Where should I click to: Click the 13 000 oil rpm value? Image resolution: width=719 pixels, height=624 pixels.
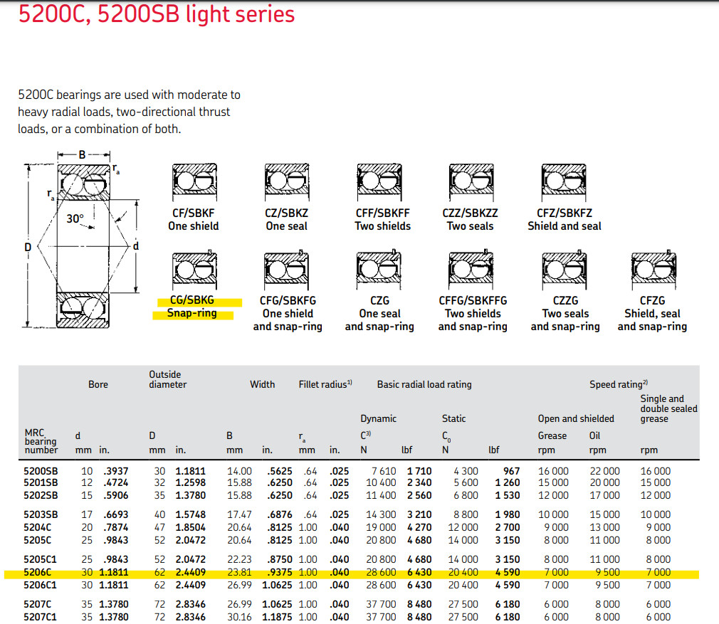coord(604,527)
